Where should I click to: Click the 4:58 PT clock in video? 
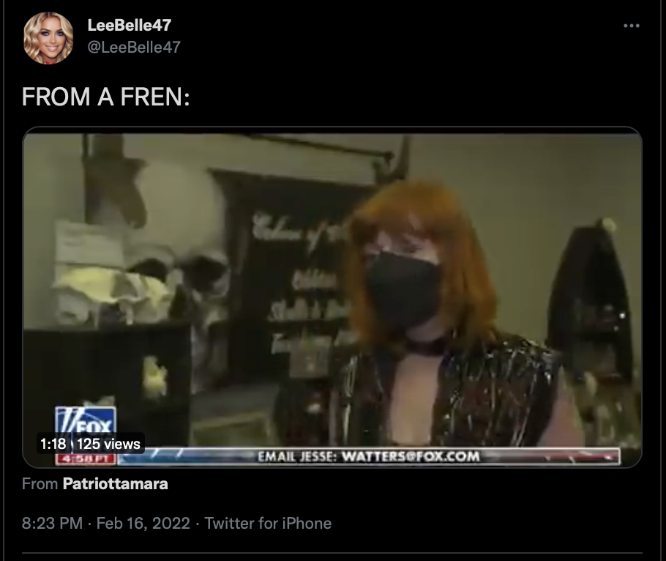click(86, 459)
